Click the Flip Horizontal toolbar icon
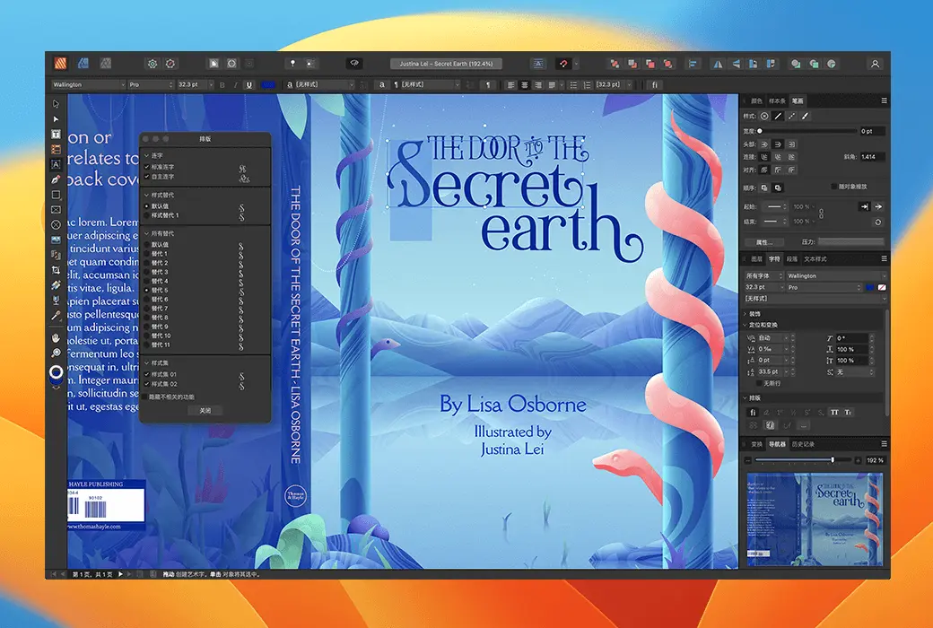 click(719, 64)
